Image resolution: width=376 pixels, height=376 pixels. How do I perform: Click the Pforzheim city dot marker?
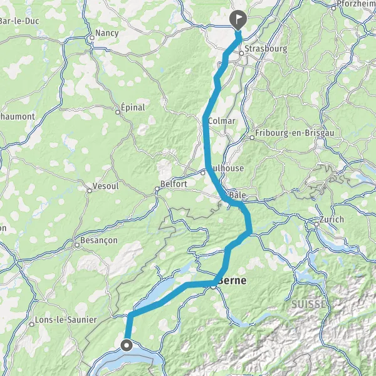tap(333, 8)
